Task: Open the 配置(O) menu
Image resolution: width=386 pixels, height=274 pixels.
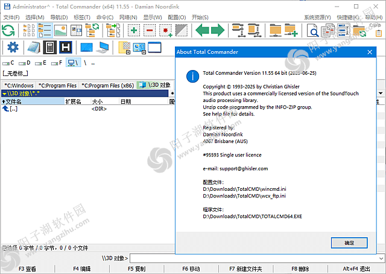Action: click(177, 18)
